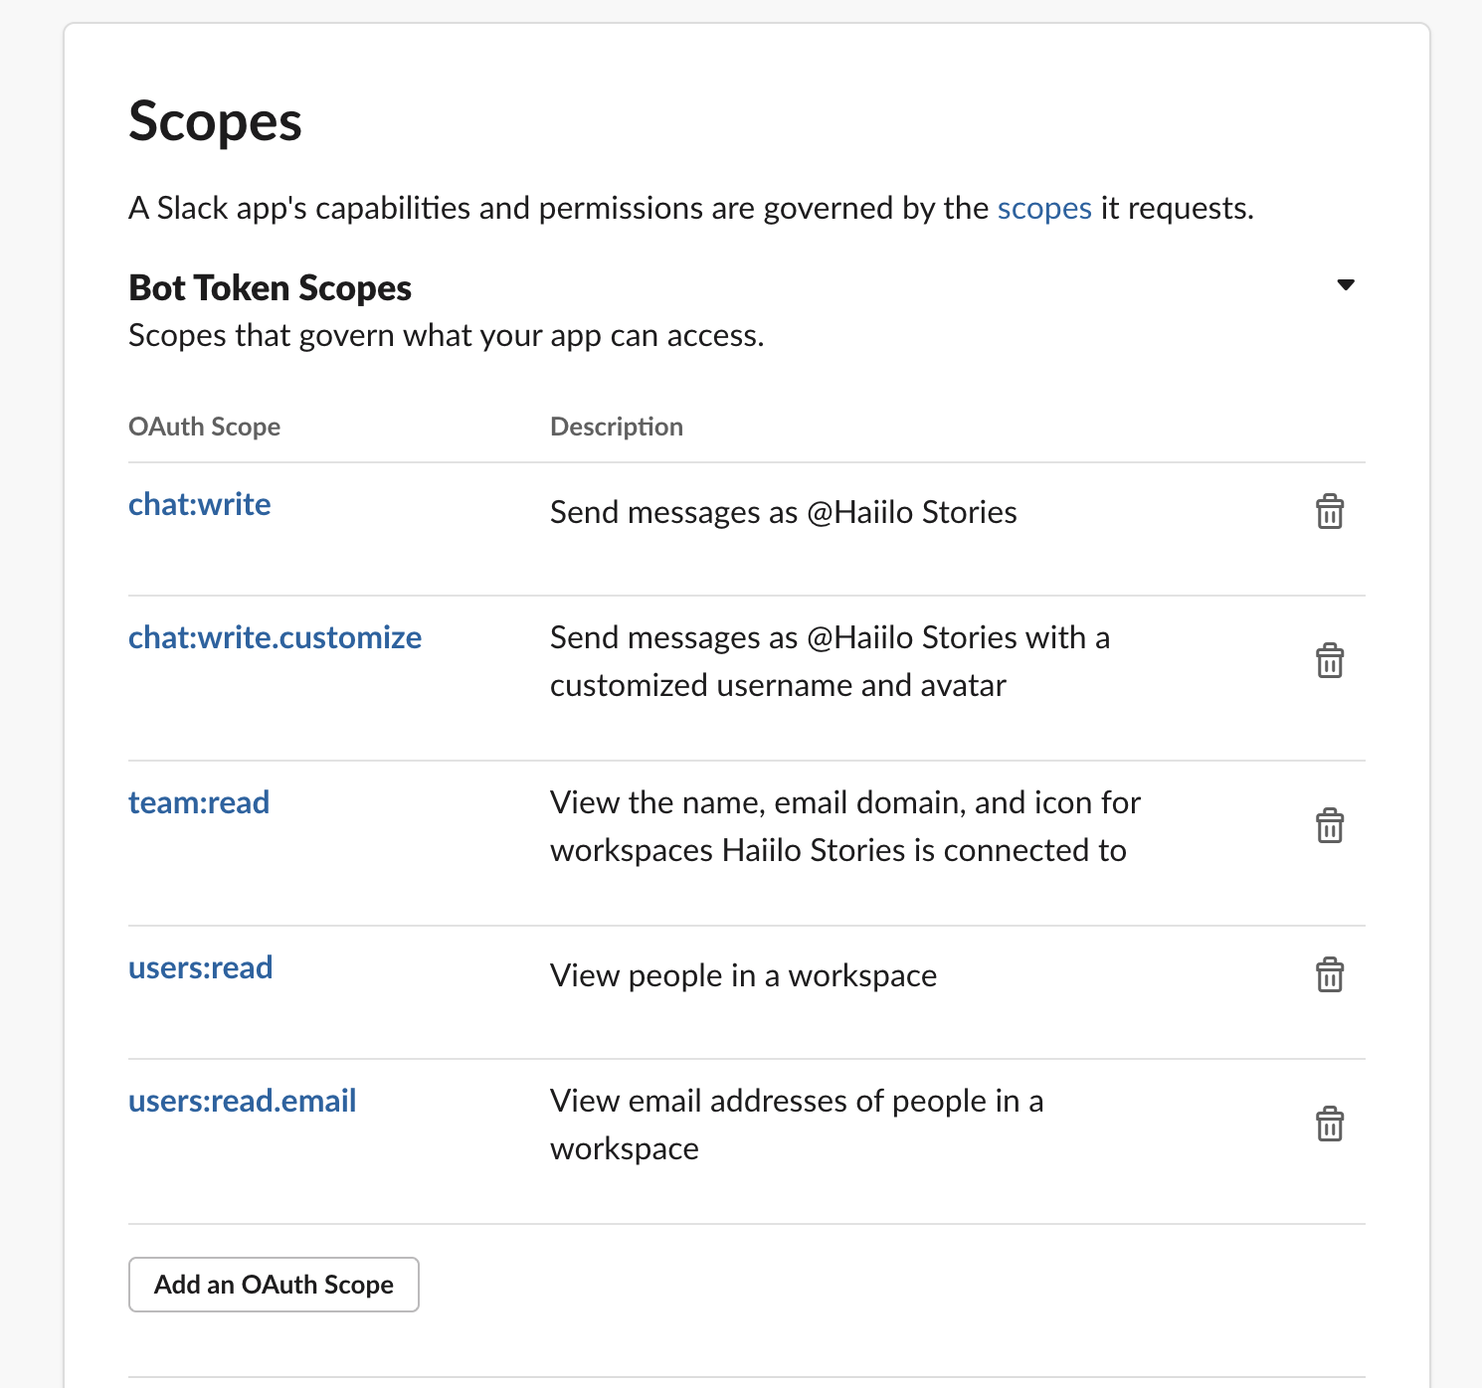Click trash icon for team:read scope
This screenshot has height=1388, width=1482.
[1329, 826]
